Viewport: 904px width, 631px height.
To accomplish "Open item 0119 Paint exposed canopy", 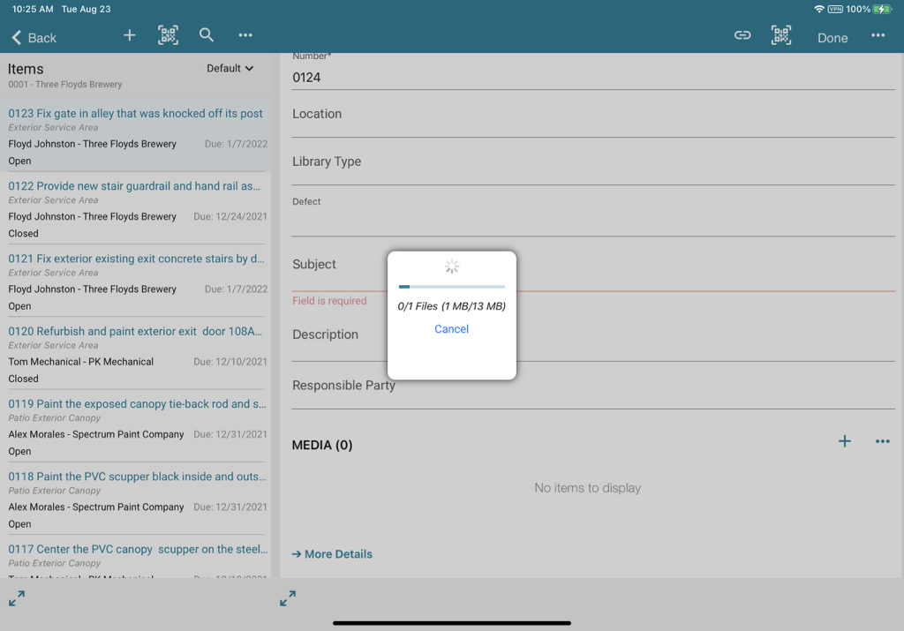I will pyautogui.click(x=137, y=404).
